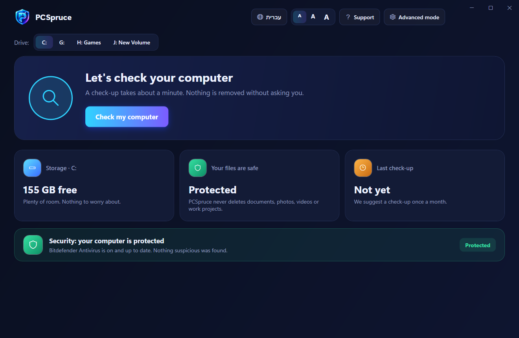
Task: Click the 'Storage · C:' label
Action: tap(61, 168)
